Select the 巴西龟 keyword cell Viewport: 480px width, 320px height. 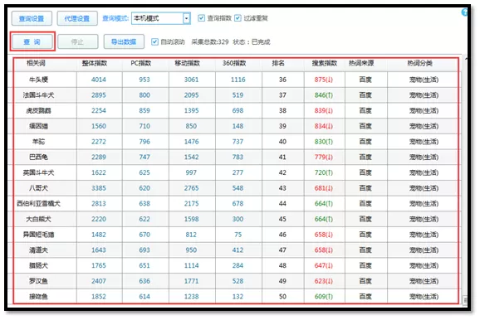[38, 157]
